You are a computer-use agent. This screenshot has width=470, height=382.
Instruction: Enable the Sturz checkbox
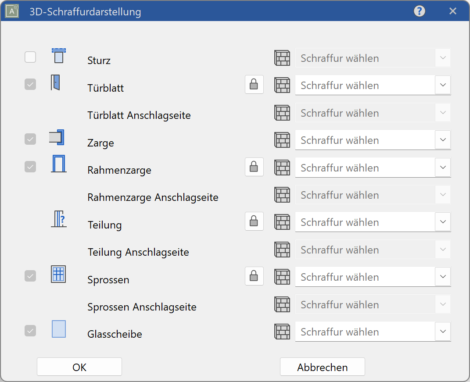[30, 57]
